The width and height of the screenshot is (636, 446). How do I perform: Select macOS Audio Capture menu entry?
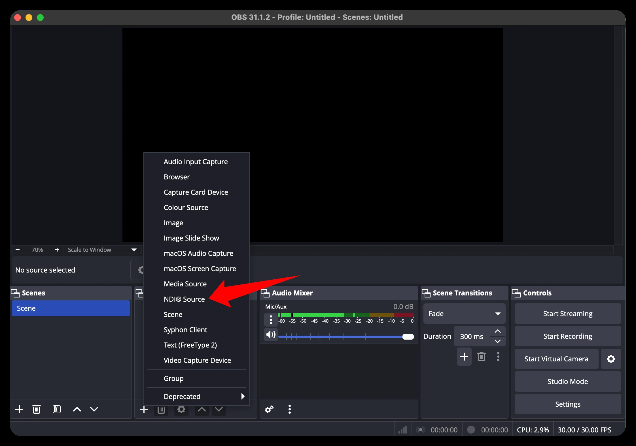tap(197, 253)
